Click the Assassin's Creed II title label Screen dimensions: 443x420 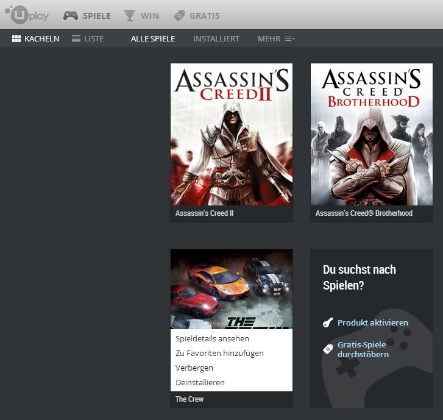tap(204, 213)
